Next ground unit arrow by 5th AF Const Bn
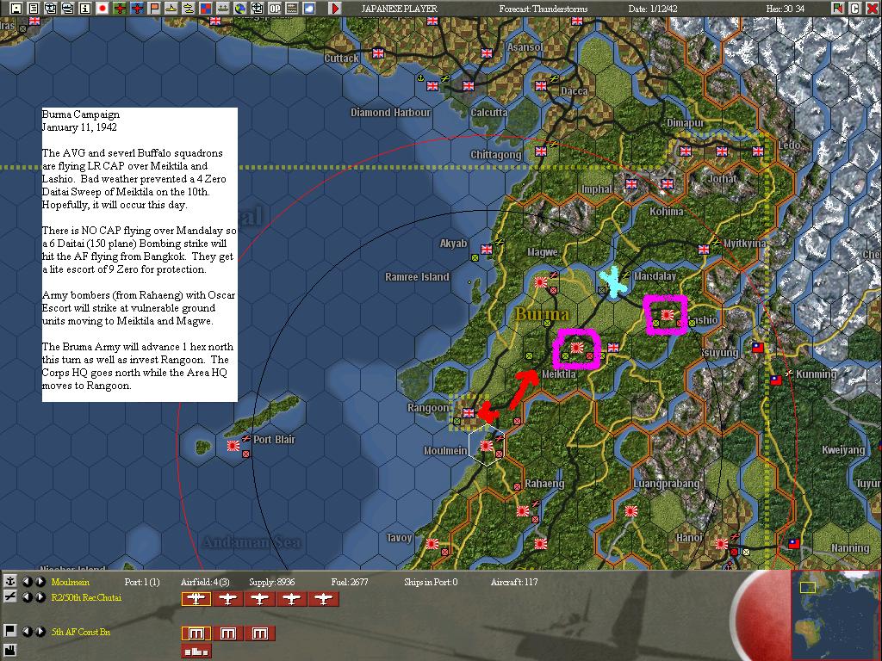 (x=40, y=631)
